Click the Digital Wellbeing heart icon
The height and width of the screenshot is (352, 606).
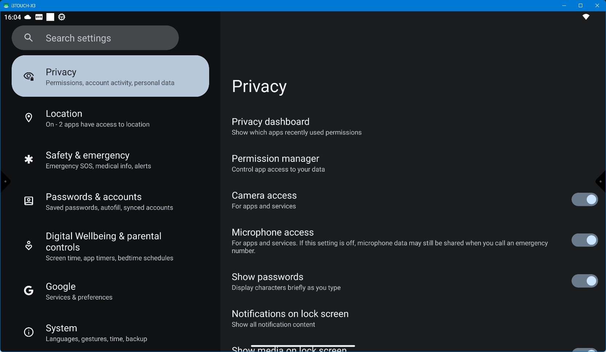29,246
